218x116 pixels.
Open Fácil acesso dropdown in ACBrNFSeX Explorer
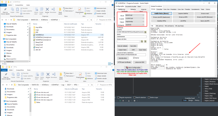pos(68,11)
